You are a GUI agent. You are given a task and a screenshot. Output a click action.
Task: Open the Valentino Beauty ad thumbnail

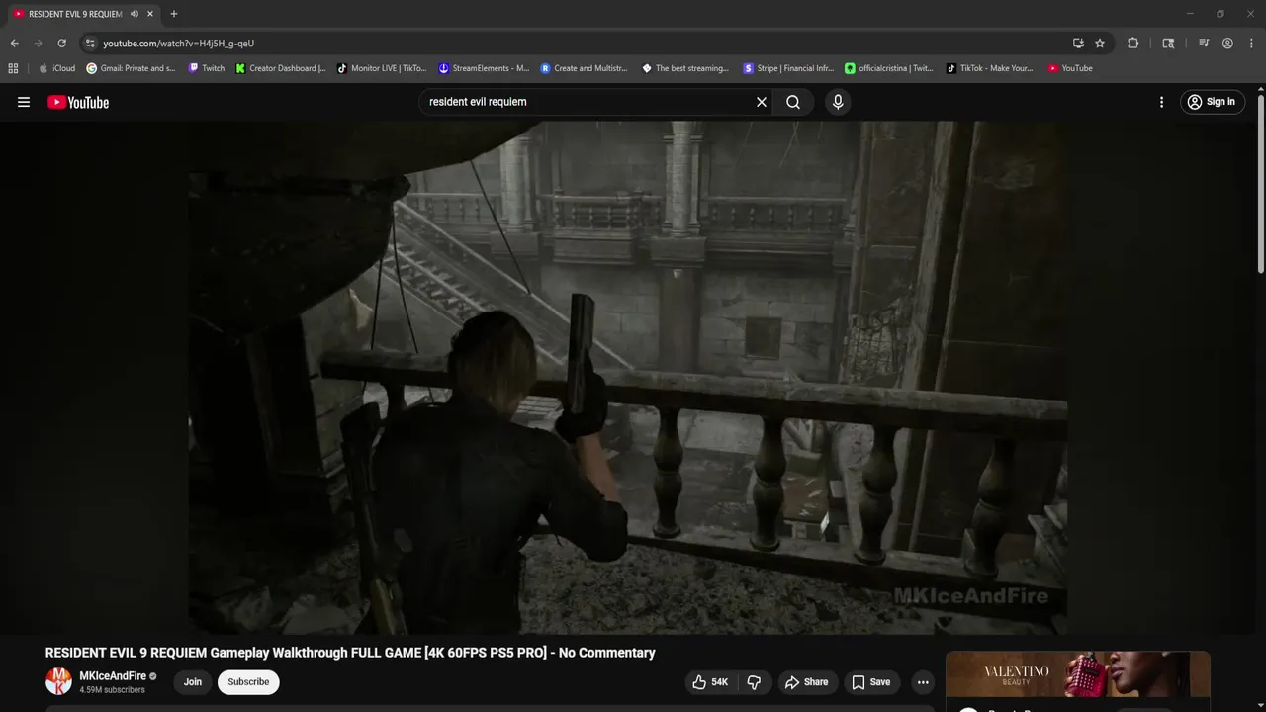click(x=1078, y=675)
